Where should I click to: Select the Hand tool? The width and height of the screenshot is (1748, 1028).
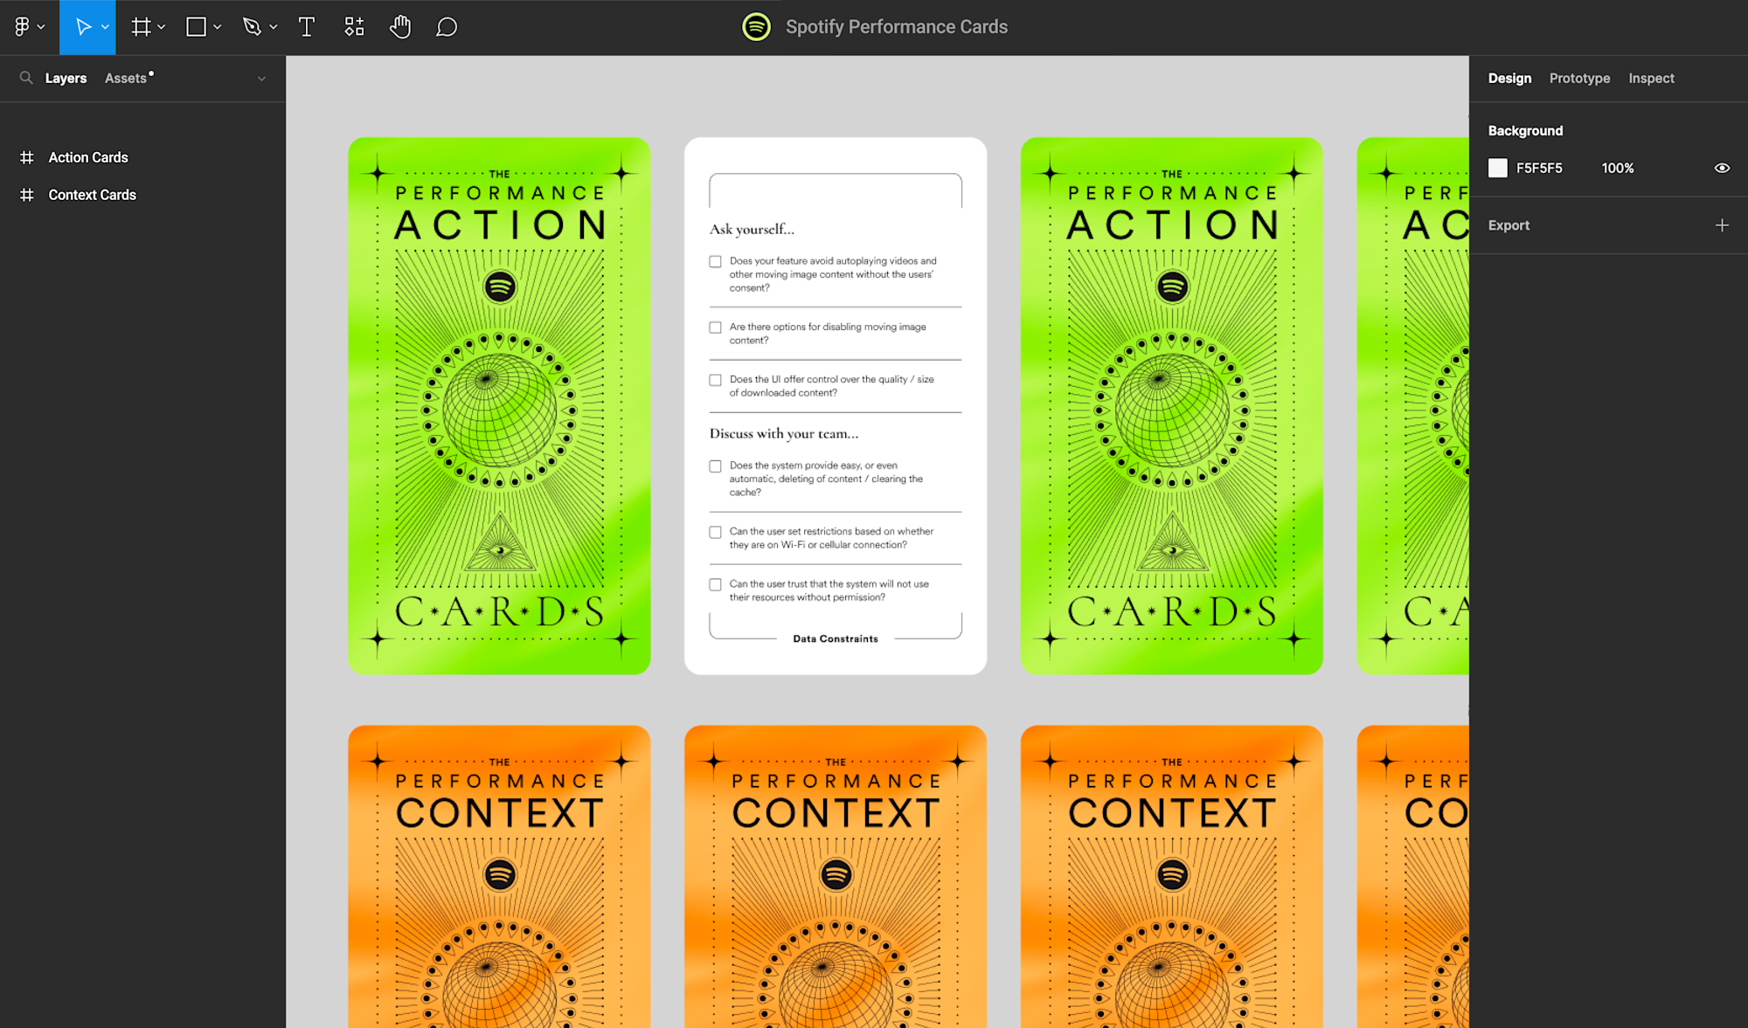400,26
